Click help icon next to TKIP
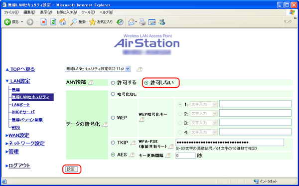Image resolution: width=299 pixels, height=186 pixels. coord(133,143)
